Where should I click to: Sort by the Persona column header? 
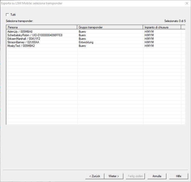pyautogui.click(x=42, y=27)
